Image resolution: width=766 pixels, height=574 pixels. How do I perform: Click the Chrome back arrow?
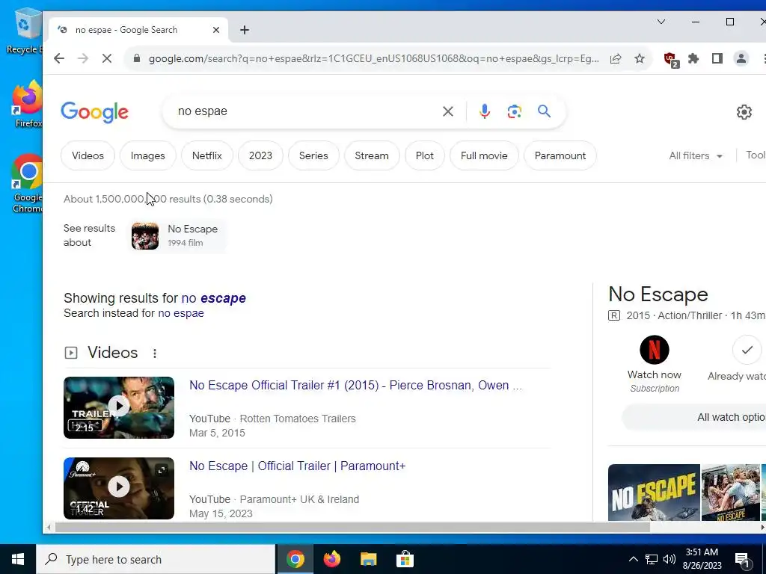point(59,58)
